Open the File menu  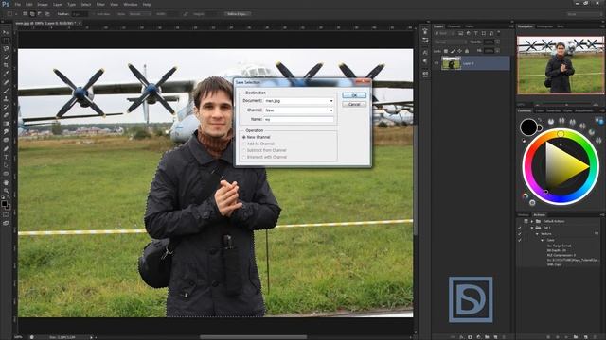(18, 4)
